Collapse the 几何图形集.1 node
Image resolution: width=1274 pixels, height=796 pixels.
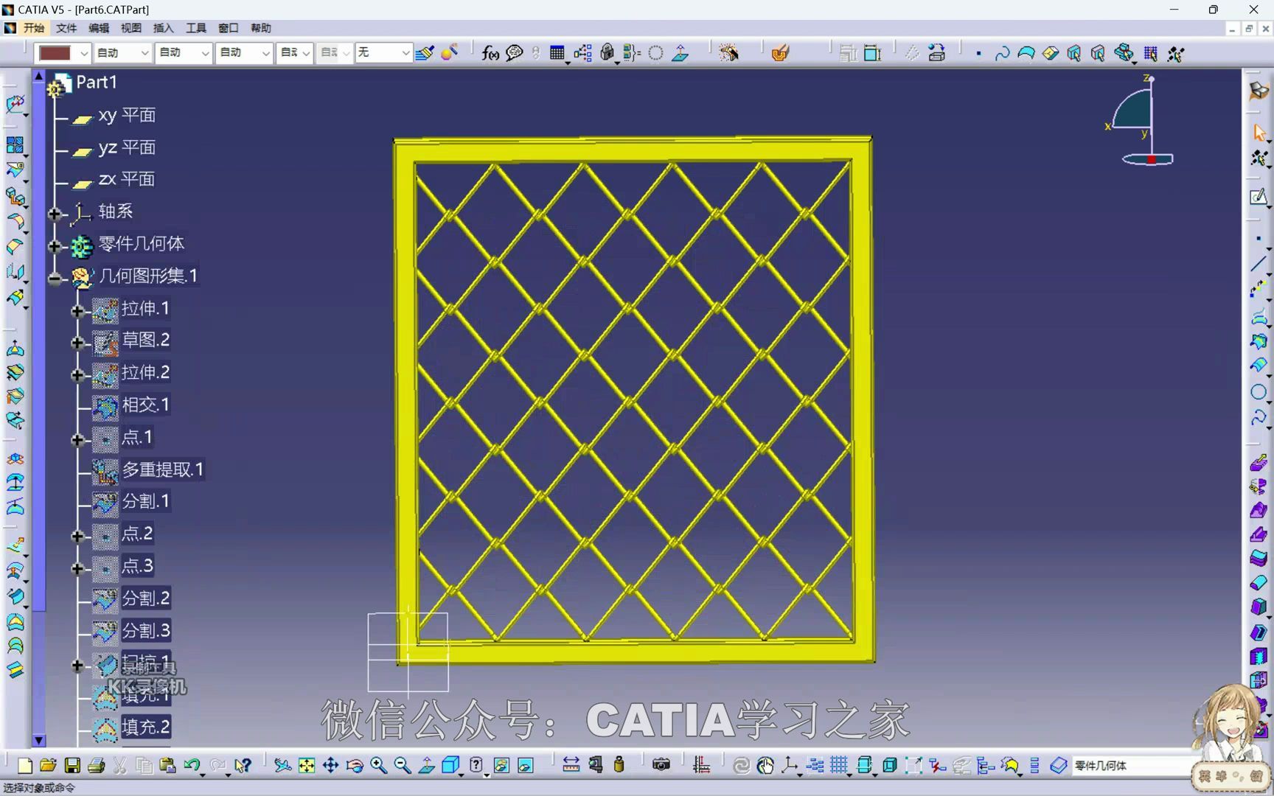click(55, 279)
